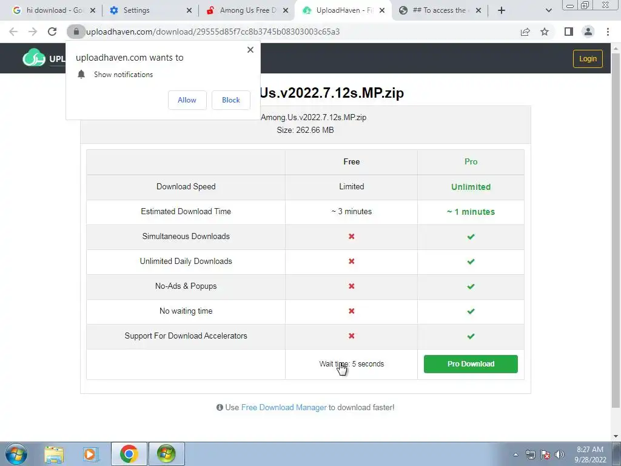621x466 pixels.
Task: Show hidden system tray icons
Action: click(x=515, y=454)
